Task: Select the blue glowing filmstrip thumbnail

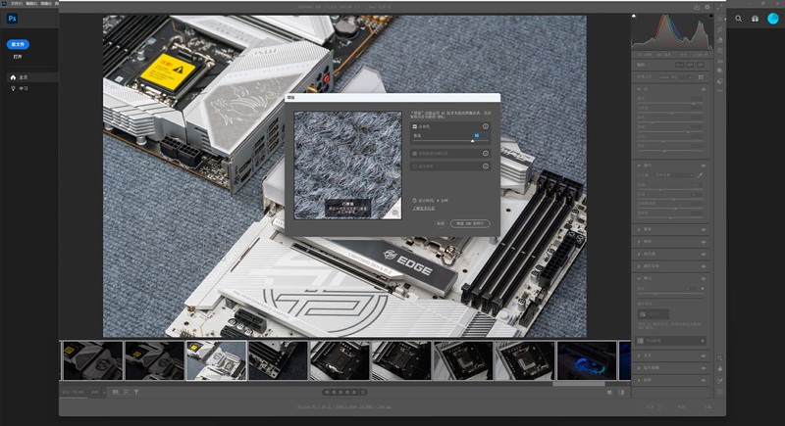Action: 587,360
